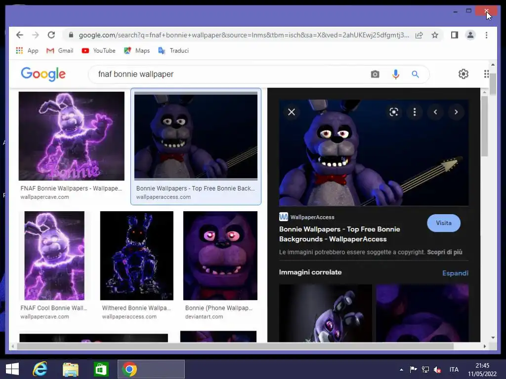Bookmark this page with the star
The width and height of the screenshot is (506, 379).
(435, 35)
